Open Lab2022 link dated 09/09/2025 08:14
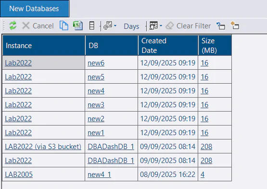Screen dimensions: 267x189 pyautogui.click(x=18, y=161)
